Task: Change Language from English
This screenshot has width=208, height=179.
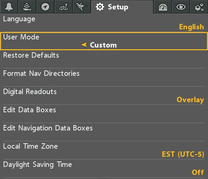Action: (191, 27)
